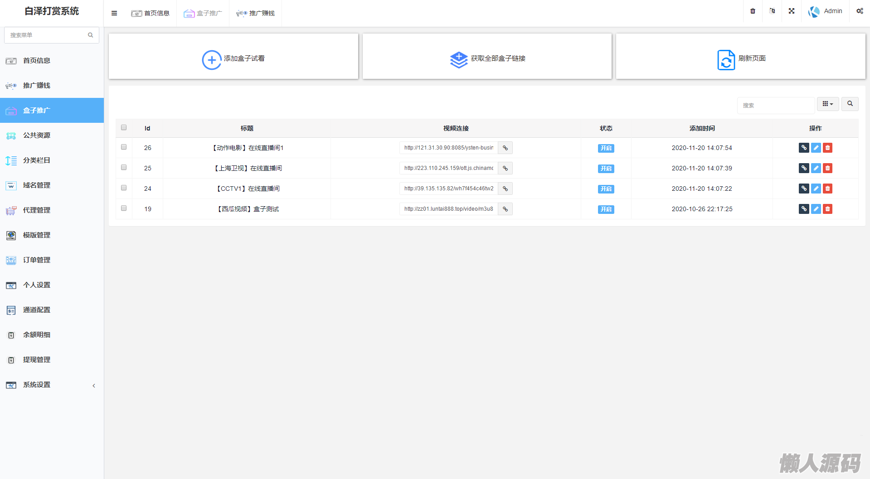Open the column display dropdown

[x=828, y=104]
